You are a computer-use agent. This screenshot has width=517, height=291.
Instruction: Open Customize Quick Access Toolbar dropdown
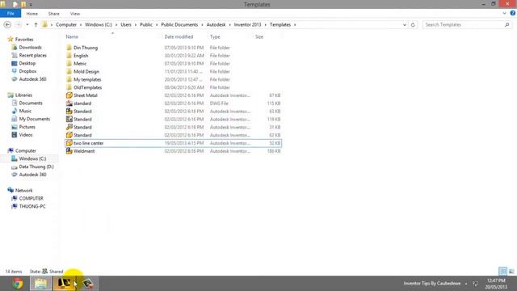31,5
